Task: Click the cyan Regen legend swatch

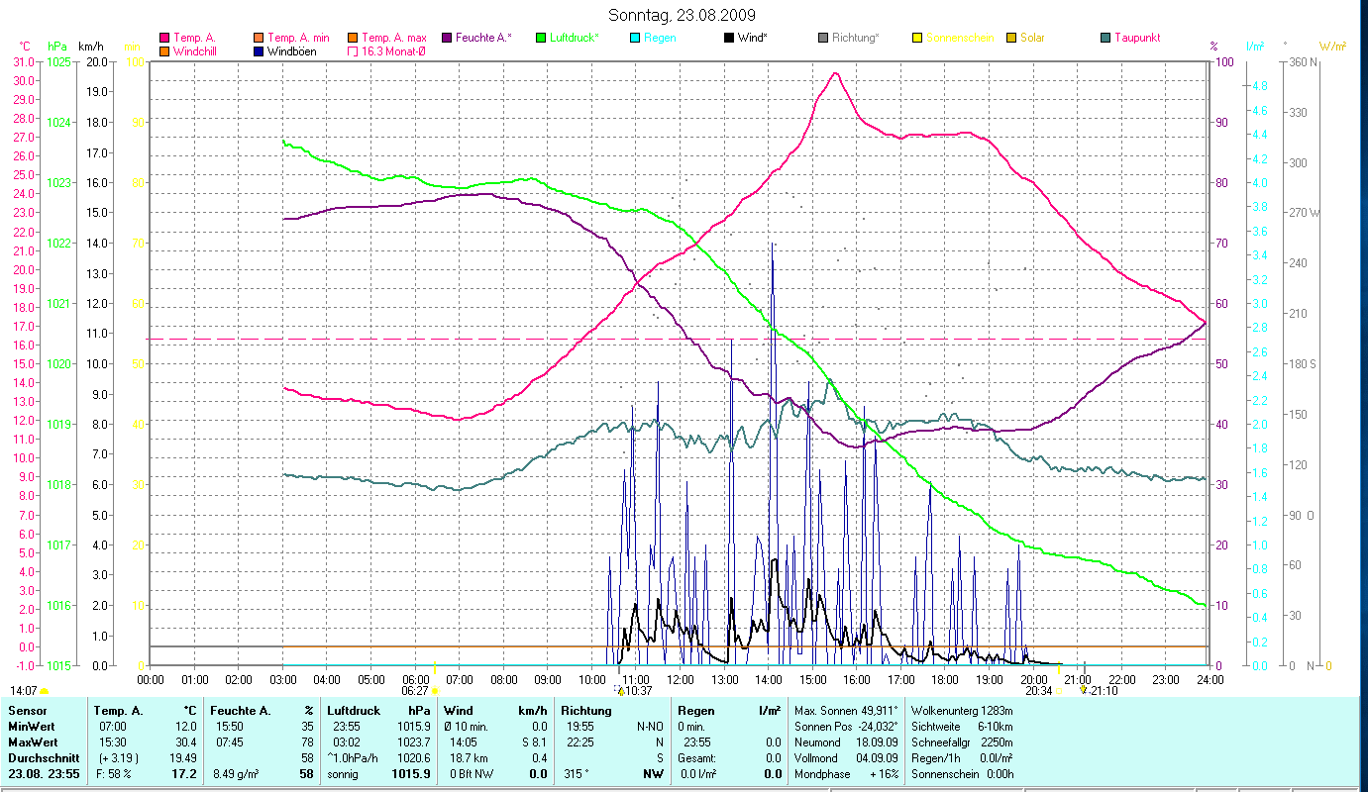Action: pos(635,38)
